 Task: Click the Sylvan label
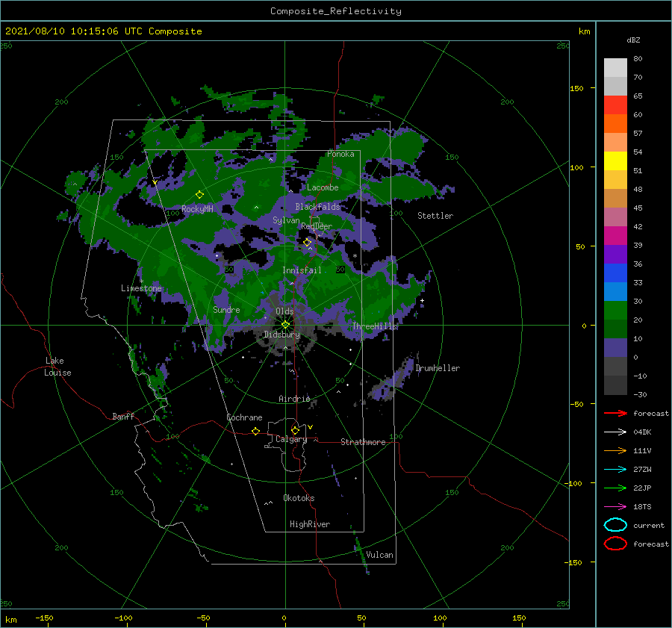click(286, 220)
